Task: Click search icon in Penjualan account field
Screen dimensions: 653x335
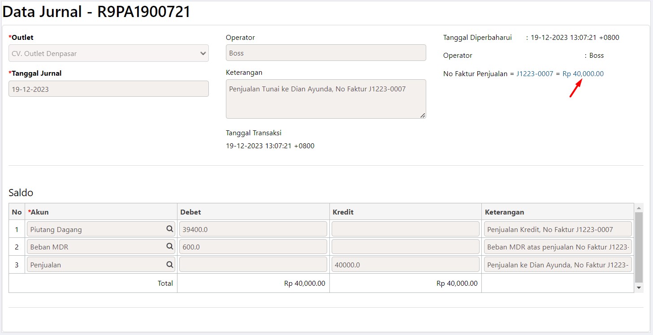Action: point(170,264)
